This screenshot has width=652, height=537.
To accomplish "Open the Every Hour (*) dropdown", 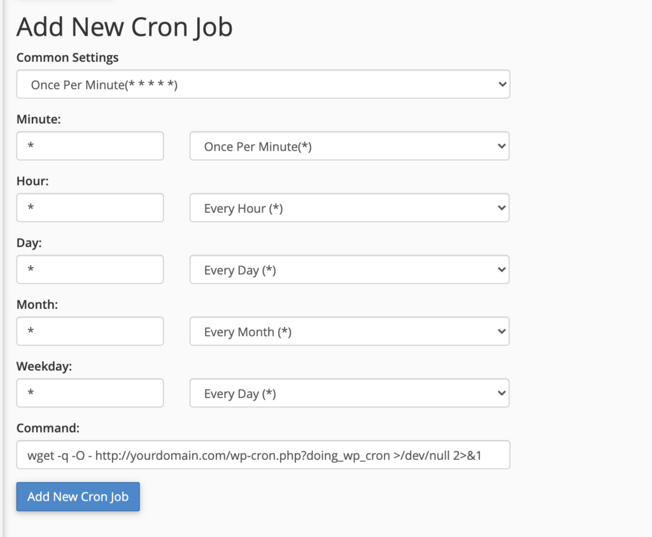I will pos(350,208).
